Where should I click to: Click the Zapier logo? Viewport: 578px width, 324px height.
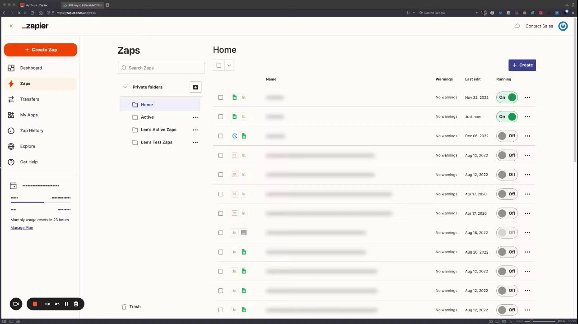pos(35,26)
